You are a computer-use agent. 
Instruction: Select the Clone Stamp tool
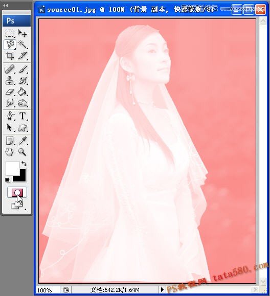pyautogui.click(x=9, y=81)
